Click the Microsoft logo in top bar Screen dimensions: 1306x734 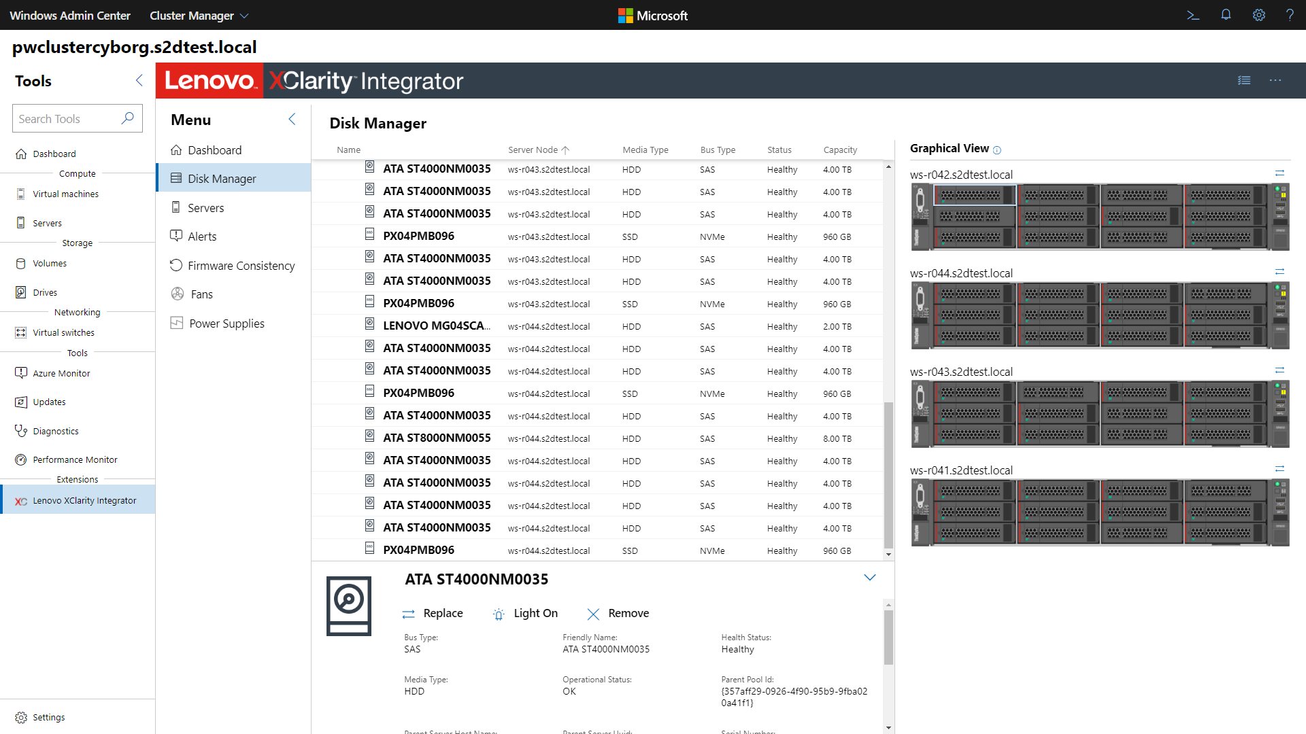(652, 15)
